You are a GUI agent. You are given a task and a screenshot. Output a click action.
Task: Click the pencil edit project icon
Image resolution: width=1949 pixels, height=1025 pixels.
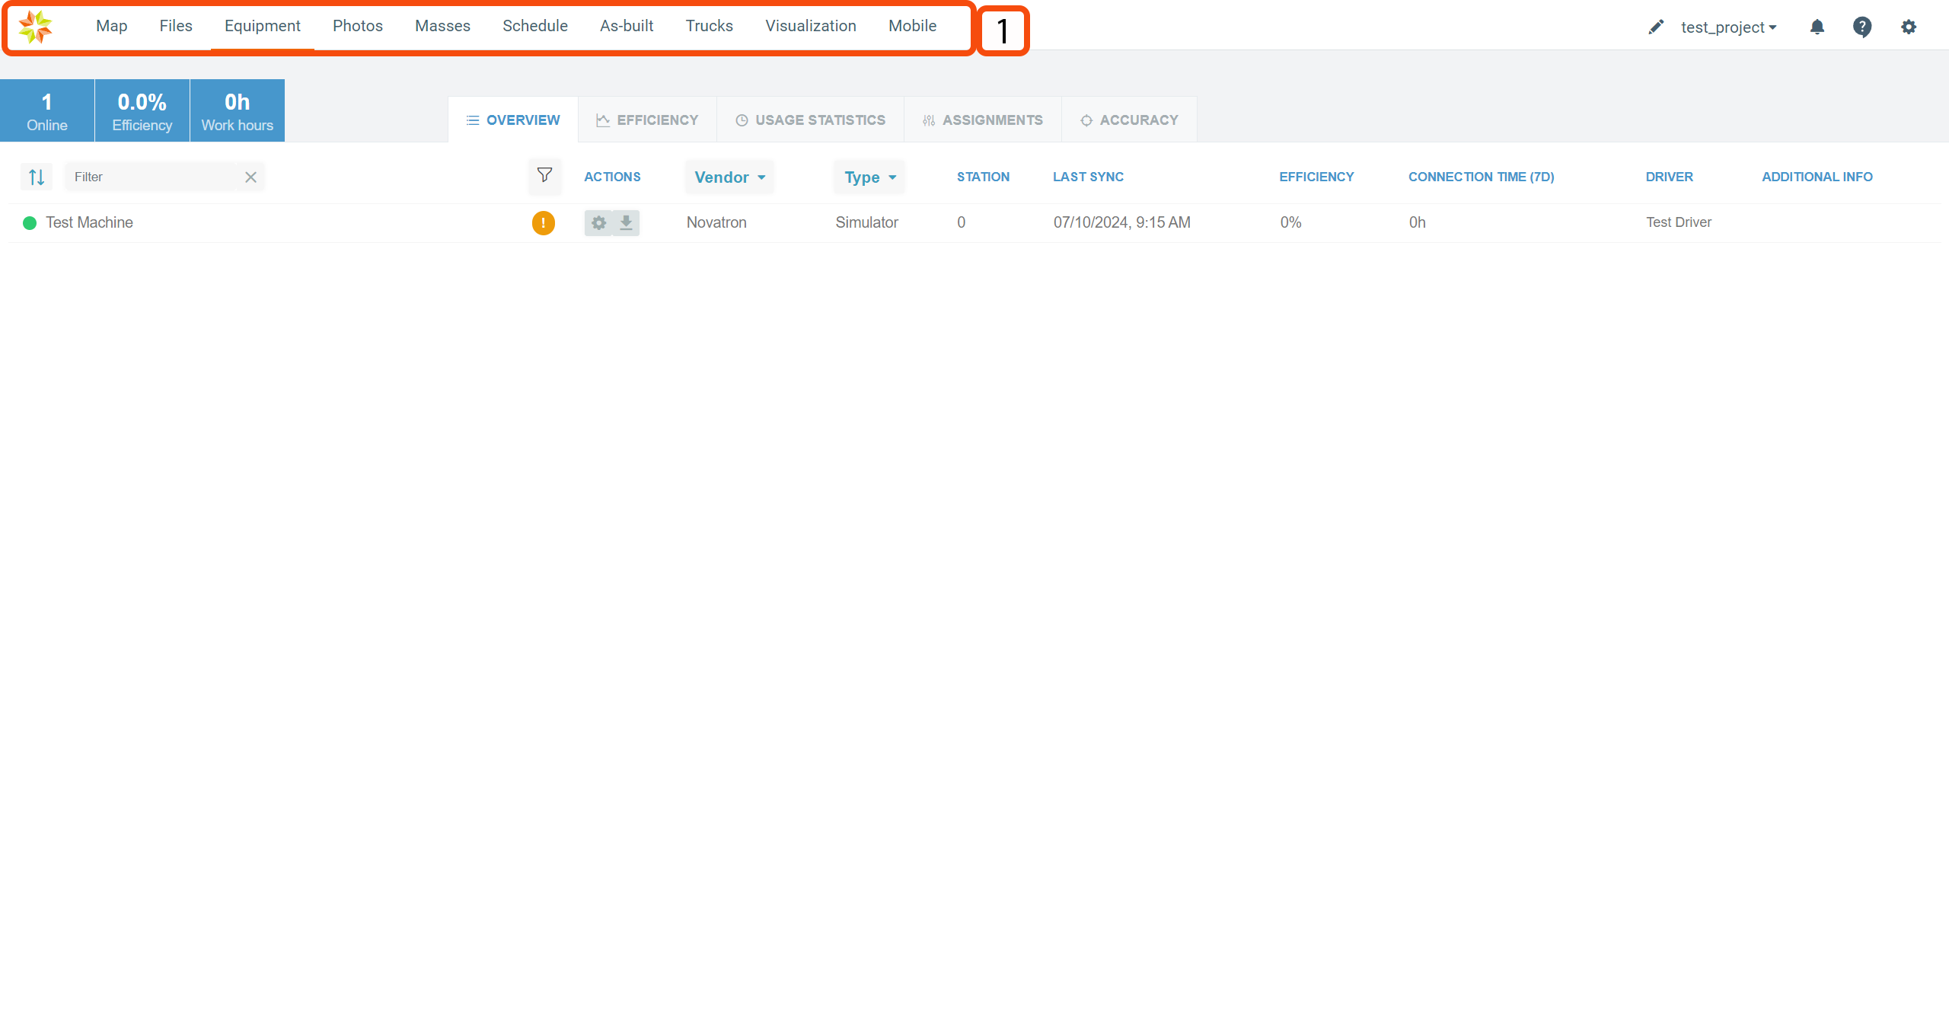1656,27
